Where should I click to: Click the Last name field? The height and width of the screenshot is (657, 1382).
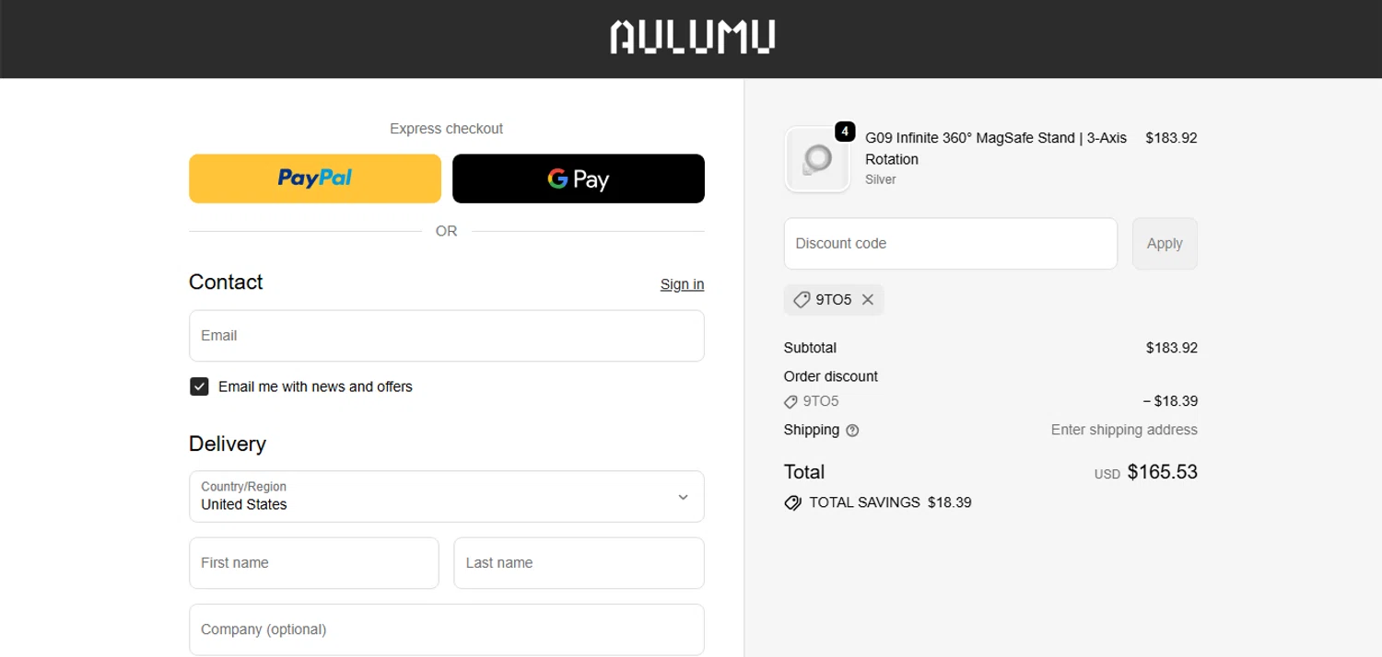click(579, 563)
